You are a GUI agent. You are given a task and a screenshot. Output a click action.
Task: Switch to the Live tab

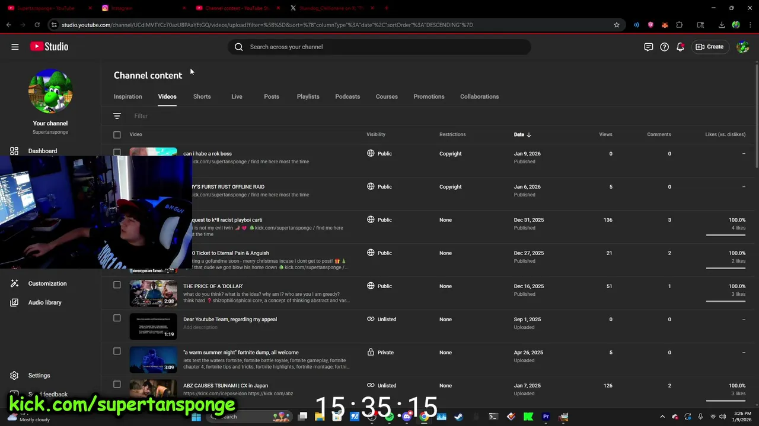(237, 96)
